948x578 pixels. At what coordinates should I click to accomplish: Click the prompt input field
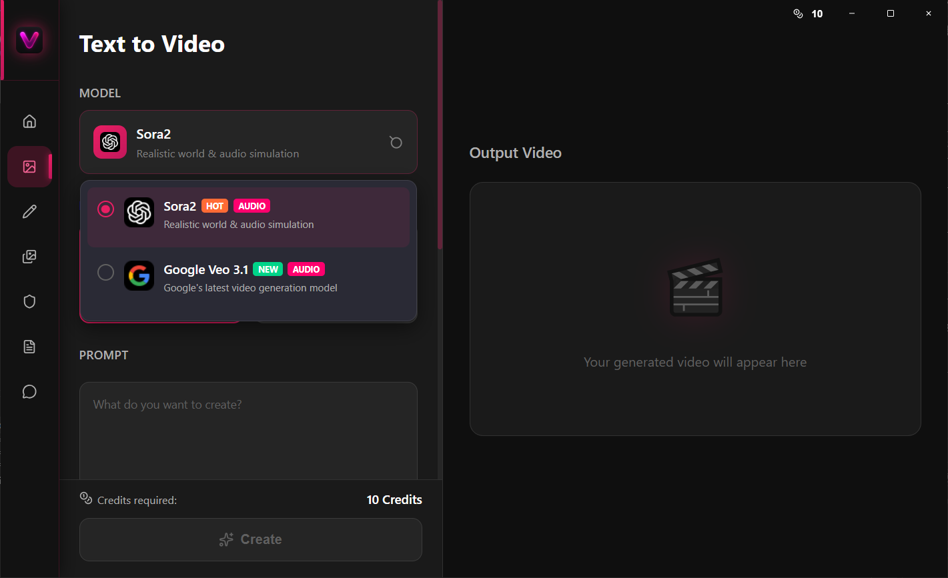click(x=248, y=427)
